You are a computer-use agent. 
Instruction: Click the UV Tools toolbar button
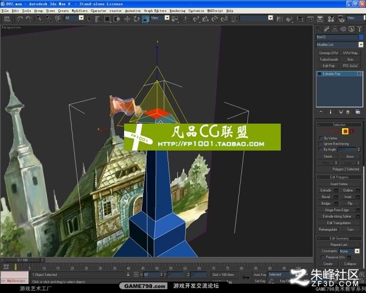(7, 19)
